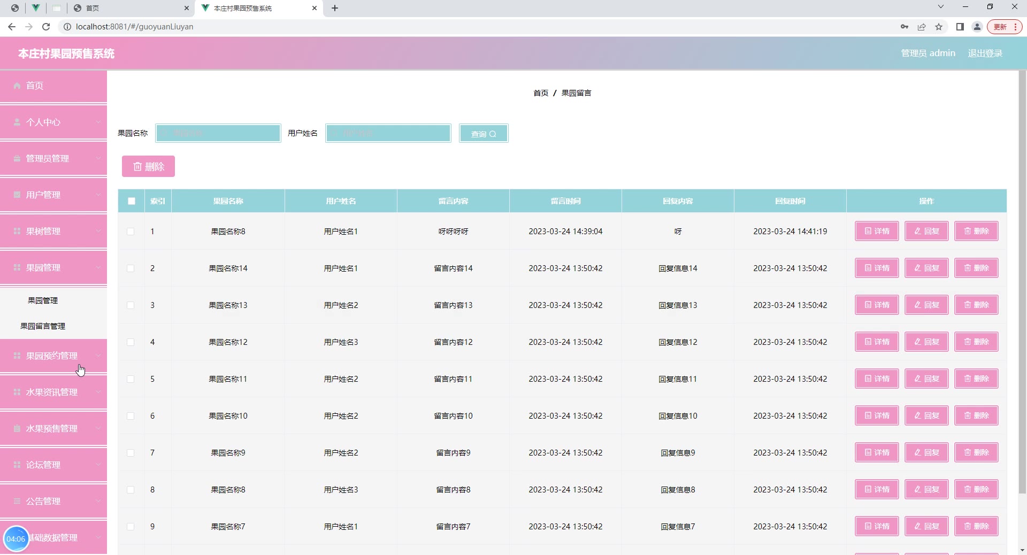View 详情 for 果园名称14 row
The image size is (1027, 555).
pyautogui.click(x=877, y=268)
